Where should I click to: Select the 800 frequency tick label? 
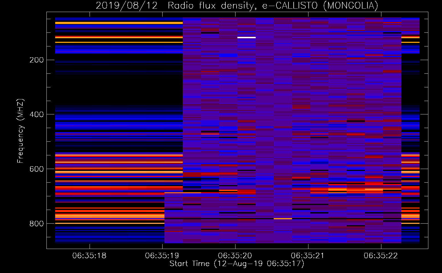coord(37,224)
